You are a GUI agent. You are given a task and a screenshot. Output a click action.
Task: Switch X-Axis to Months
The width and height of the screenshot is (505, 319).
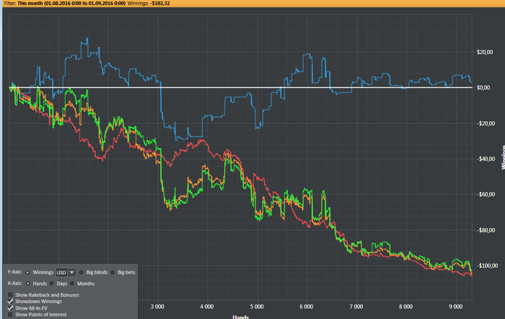72,284
